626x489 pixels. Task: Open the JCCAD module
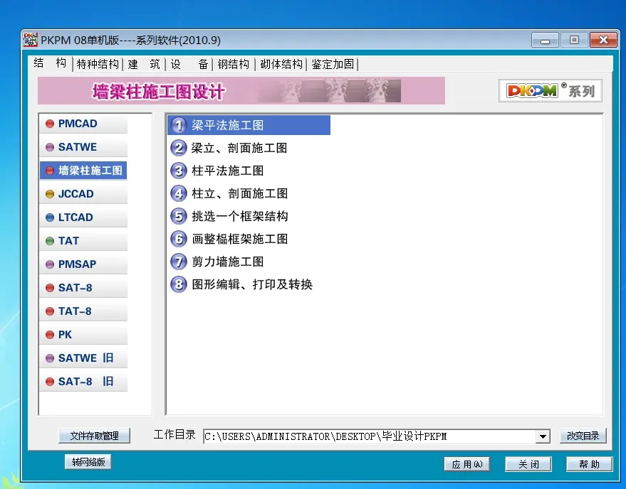83,194
